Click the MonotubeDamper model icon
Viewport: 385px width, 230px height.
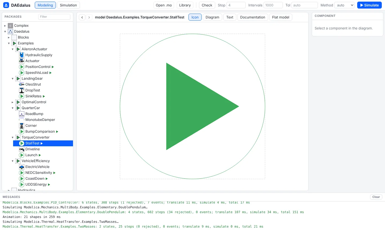coord(22,120)
